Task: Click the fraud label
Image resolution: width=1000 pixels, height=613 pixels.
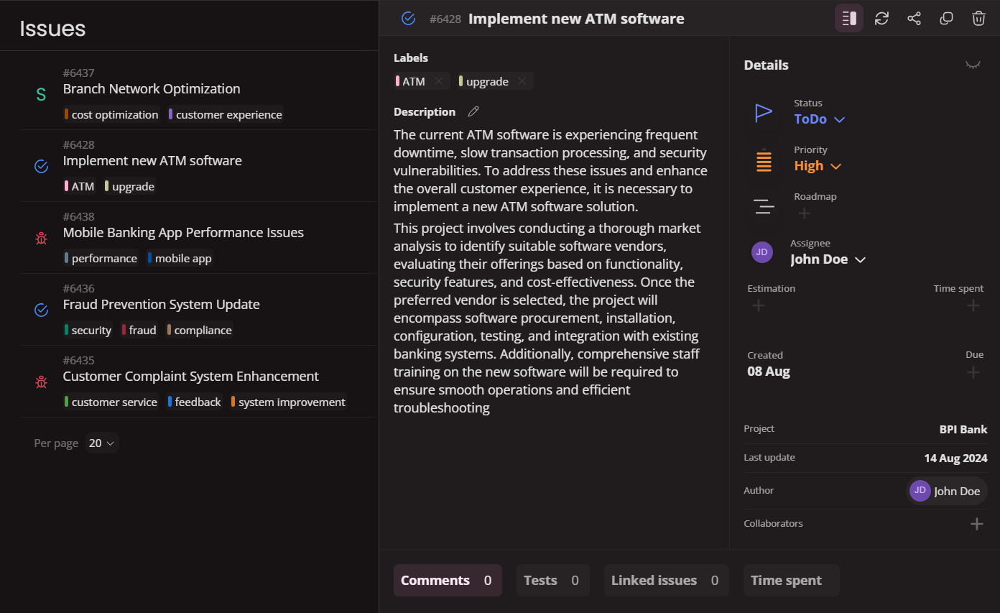Action: pos(139,331)
